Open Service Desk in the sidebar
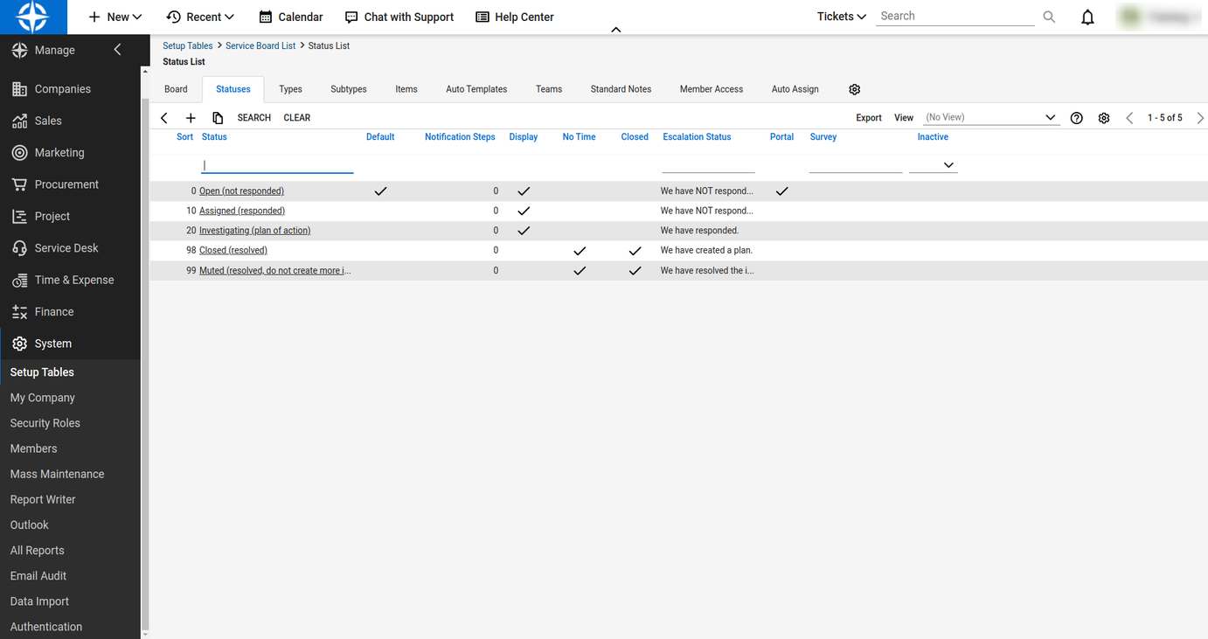 click(66, 248)
